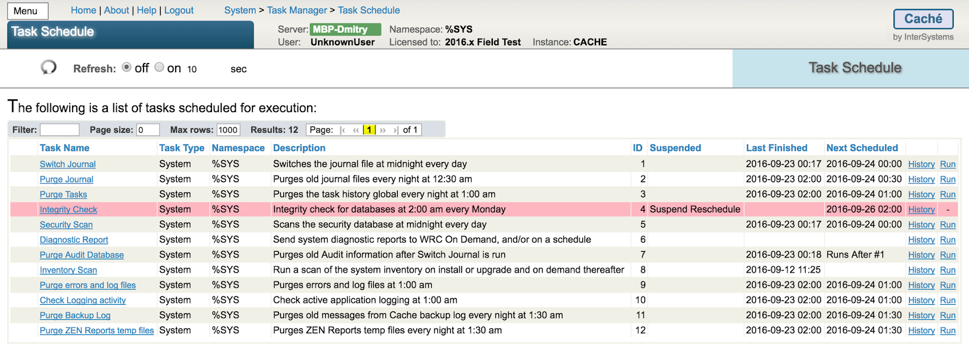The width and height of the screenshot is (969, 347).
Task: Click the Filter text field
Action: (x=59, y=130)
